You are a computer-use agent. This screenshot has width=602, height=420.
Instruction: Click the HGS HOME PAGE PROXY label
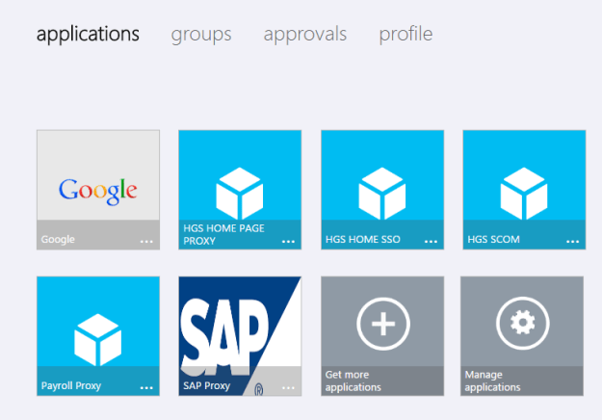(x=223, y=235)
